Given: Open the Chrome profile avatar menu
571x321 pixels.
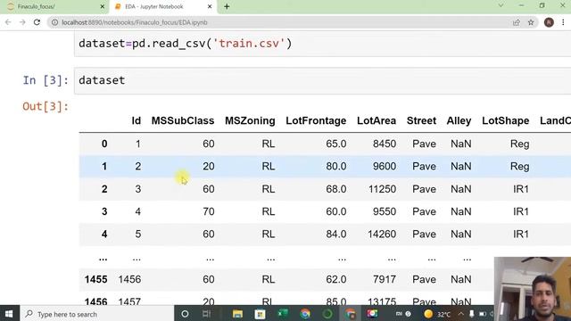Looking at the screenshot, I should coord(549,22).
